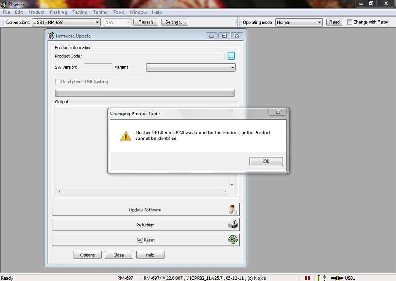Screen dimensions: 396x281
Task: Click the Output vertical scrollbar down arrow
Action: click(x=232, y=185)
